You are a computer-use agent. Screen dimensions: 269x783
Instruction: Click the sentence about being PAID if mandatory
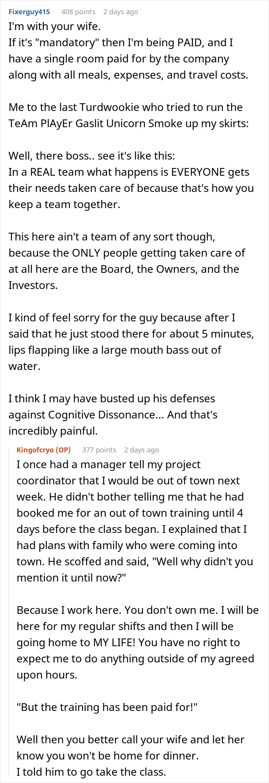click(128, 59)
